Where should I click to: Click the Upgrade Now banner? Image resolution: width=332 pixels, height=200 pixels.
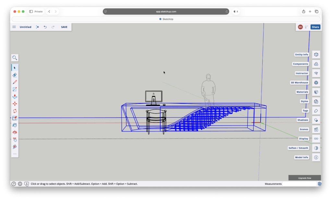click(304, 177)
